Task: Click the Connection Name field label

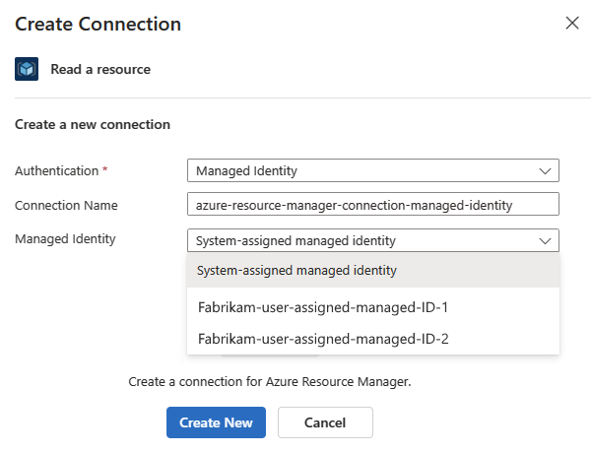Action: tap(66, 205)
